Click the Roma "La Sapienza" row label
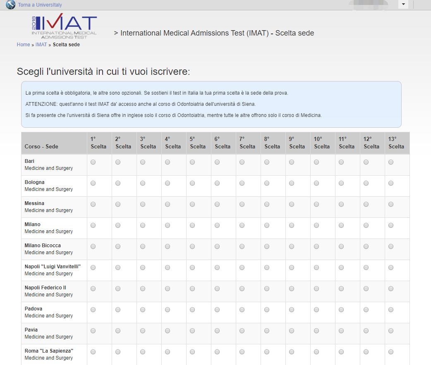Image resolution: width=431 pixels, height=365 pixels. coord(49,351)
